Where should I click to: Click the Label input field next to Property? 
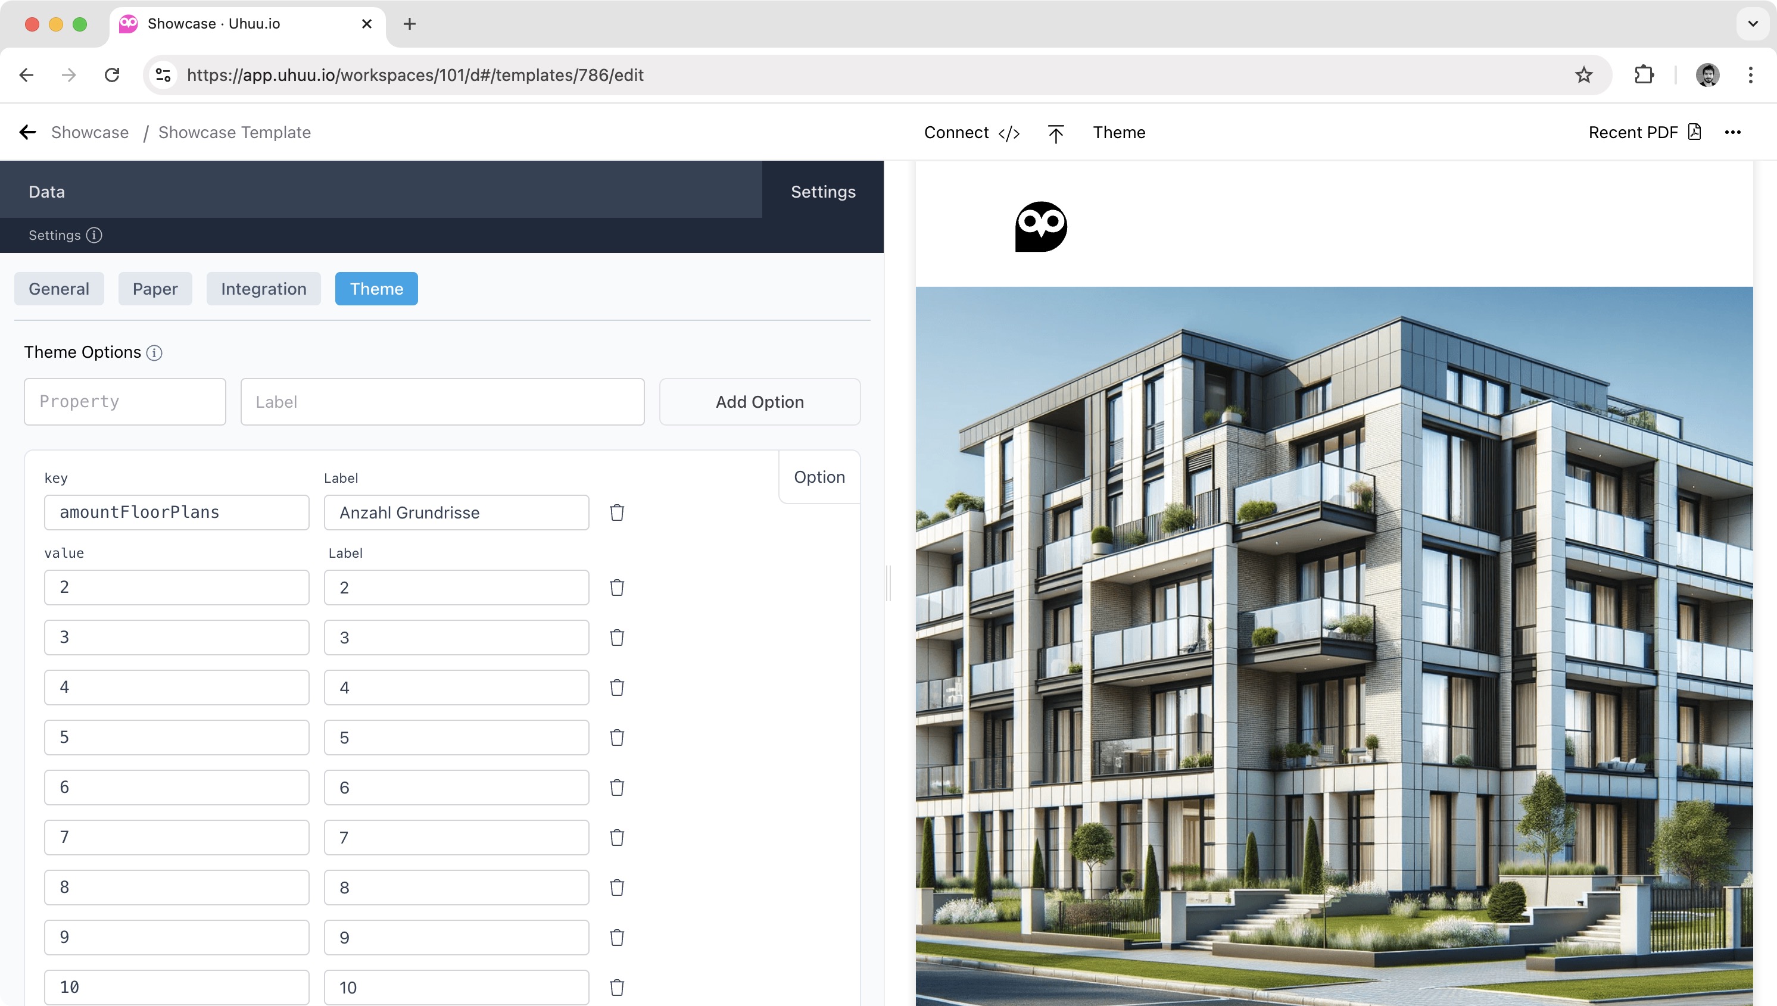pyautogui.click(x=442, y=401)
